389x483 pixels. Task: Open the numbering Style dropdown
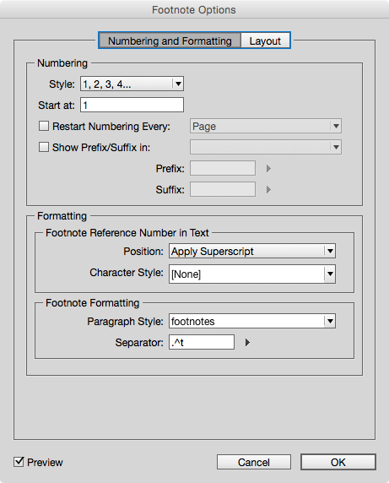coord(132,84)
